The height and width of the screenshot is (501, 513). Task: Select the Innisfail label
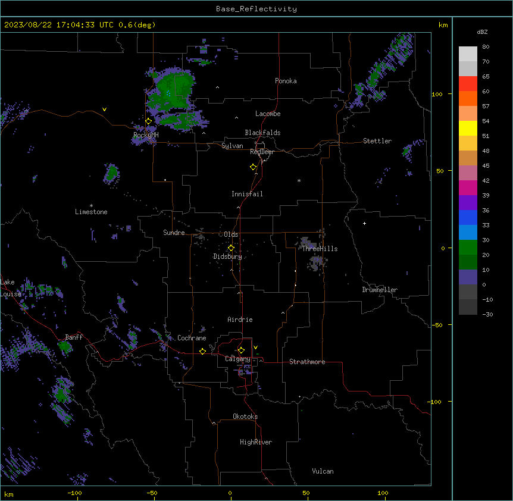(247, 194)
